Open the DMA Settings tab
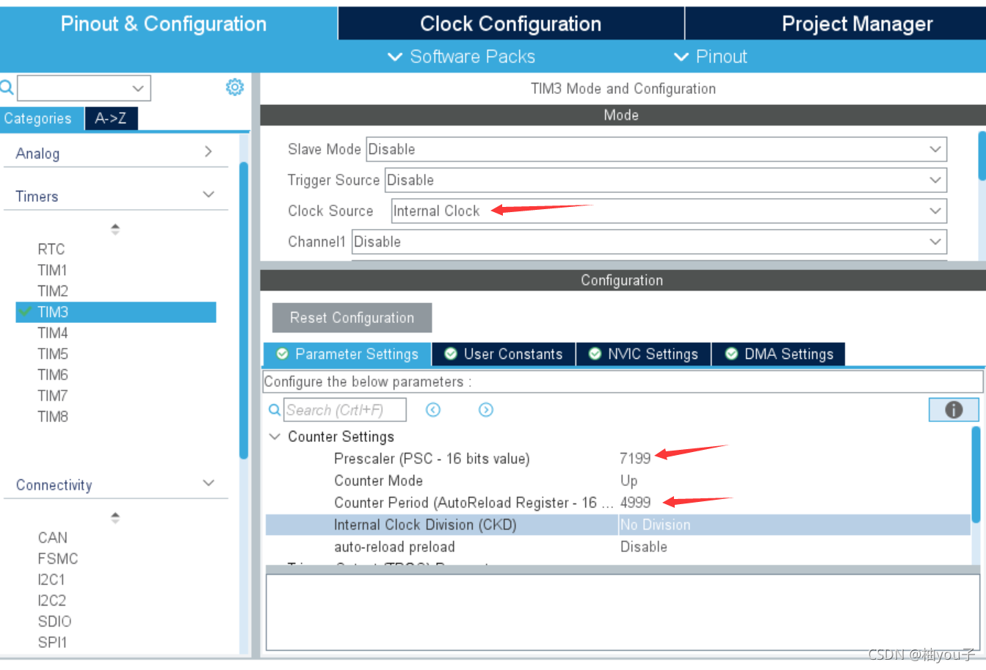 pos(779,354)
